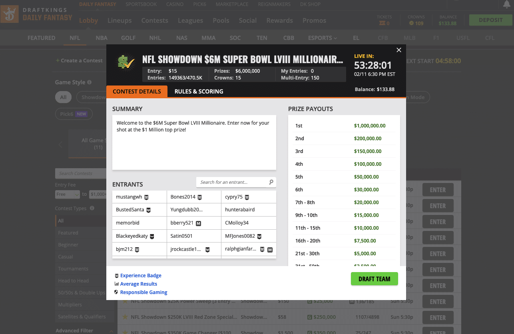Click experience badge next to Blackeyedkaty

tap(152, 236)
